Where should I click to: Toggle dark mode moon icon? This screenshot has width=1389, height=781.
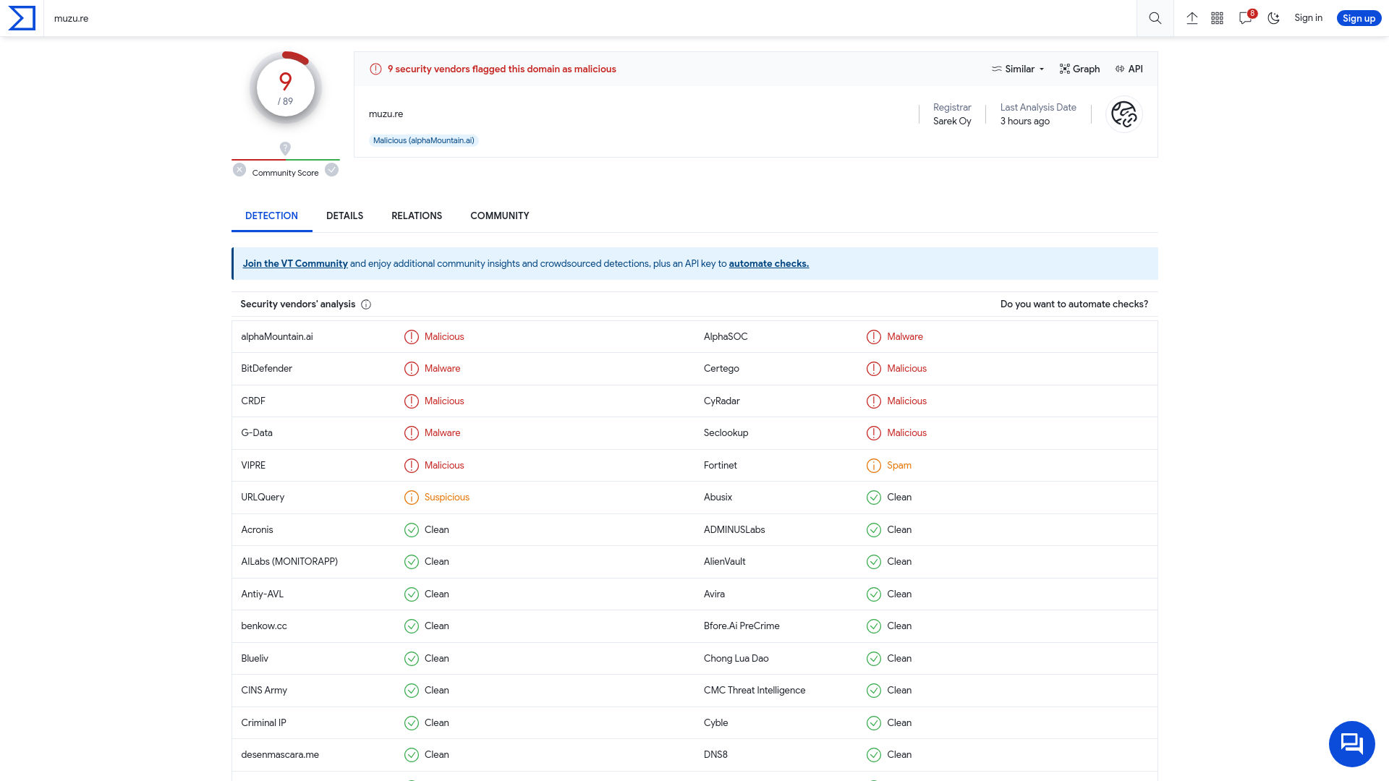(x=1274, y=18)
